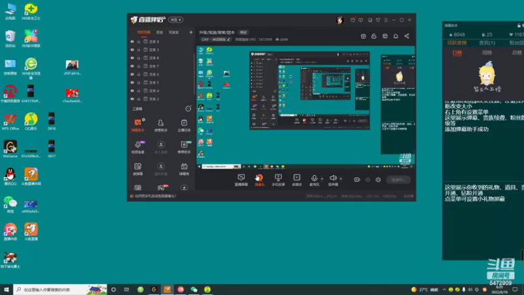
Task: Expand the microphone options arrow
Action: 322,178
